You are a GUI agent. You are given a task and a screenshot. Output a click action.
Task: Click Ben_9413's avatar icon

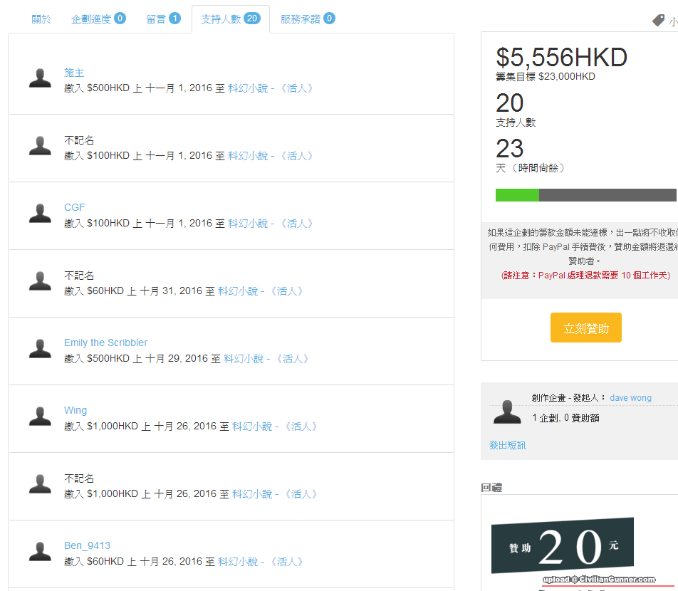(40, 551)
